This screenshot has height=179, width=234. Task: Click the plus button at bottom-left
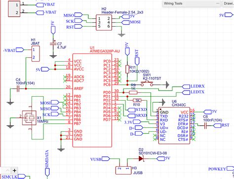click(14, 171)
